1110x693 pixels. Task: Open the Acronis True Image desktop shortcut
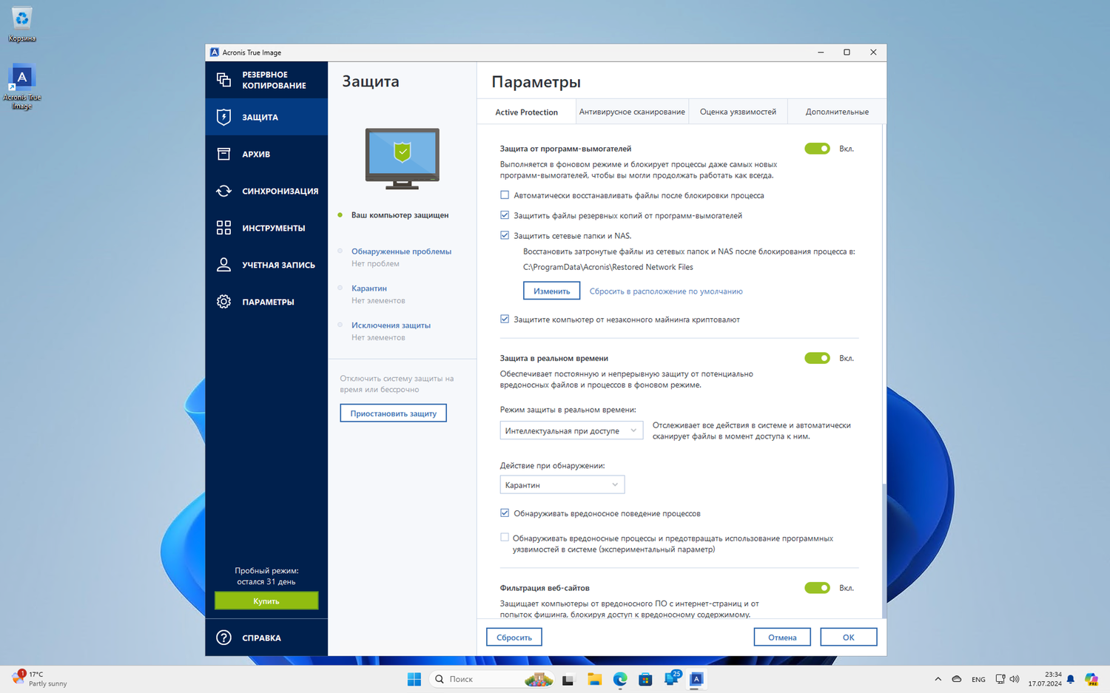tap(21, 87)
